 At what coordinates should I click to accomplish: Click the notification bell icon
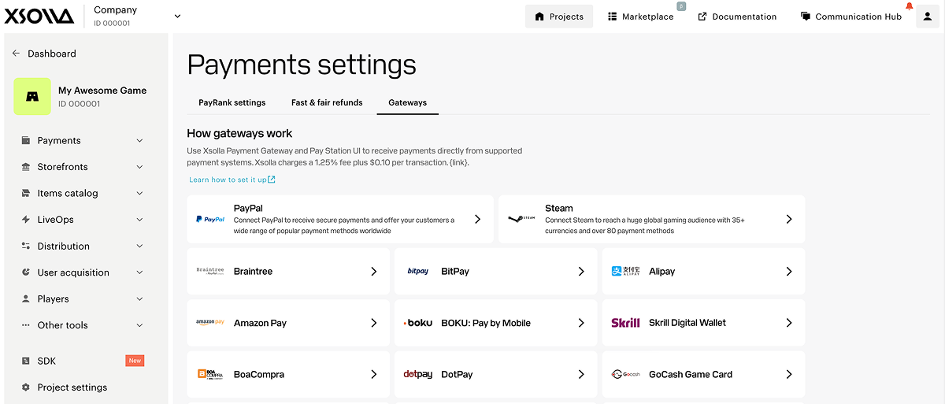click(x=910, y=6)
